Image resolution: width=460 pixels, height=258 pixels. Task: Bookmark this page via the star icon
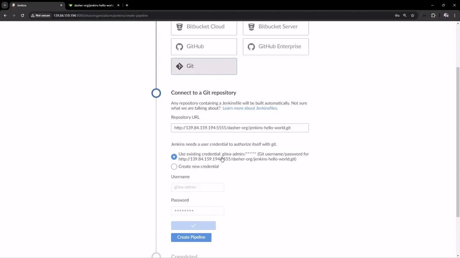coord(412,15)
